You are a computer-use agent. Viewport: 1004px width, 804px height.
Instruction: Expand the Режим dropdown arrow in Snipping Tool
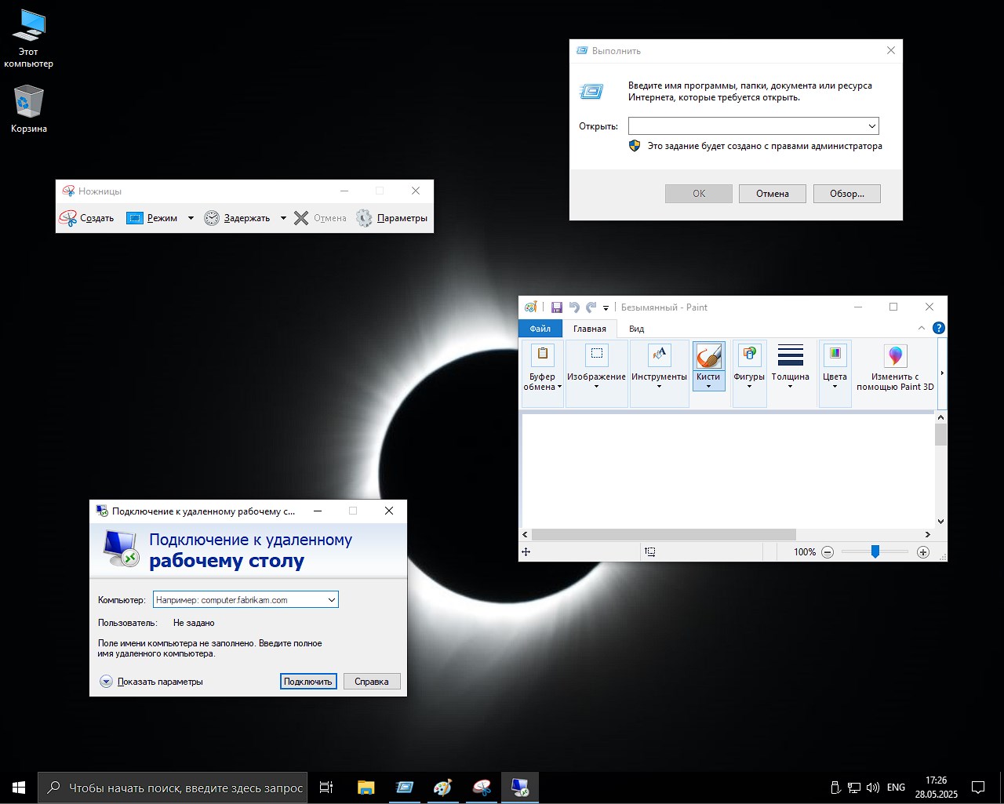[191, 218]
